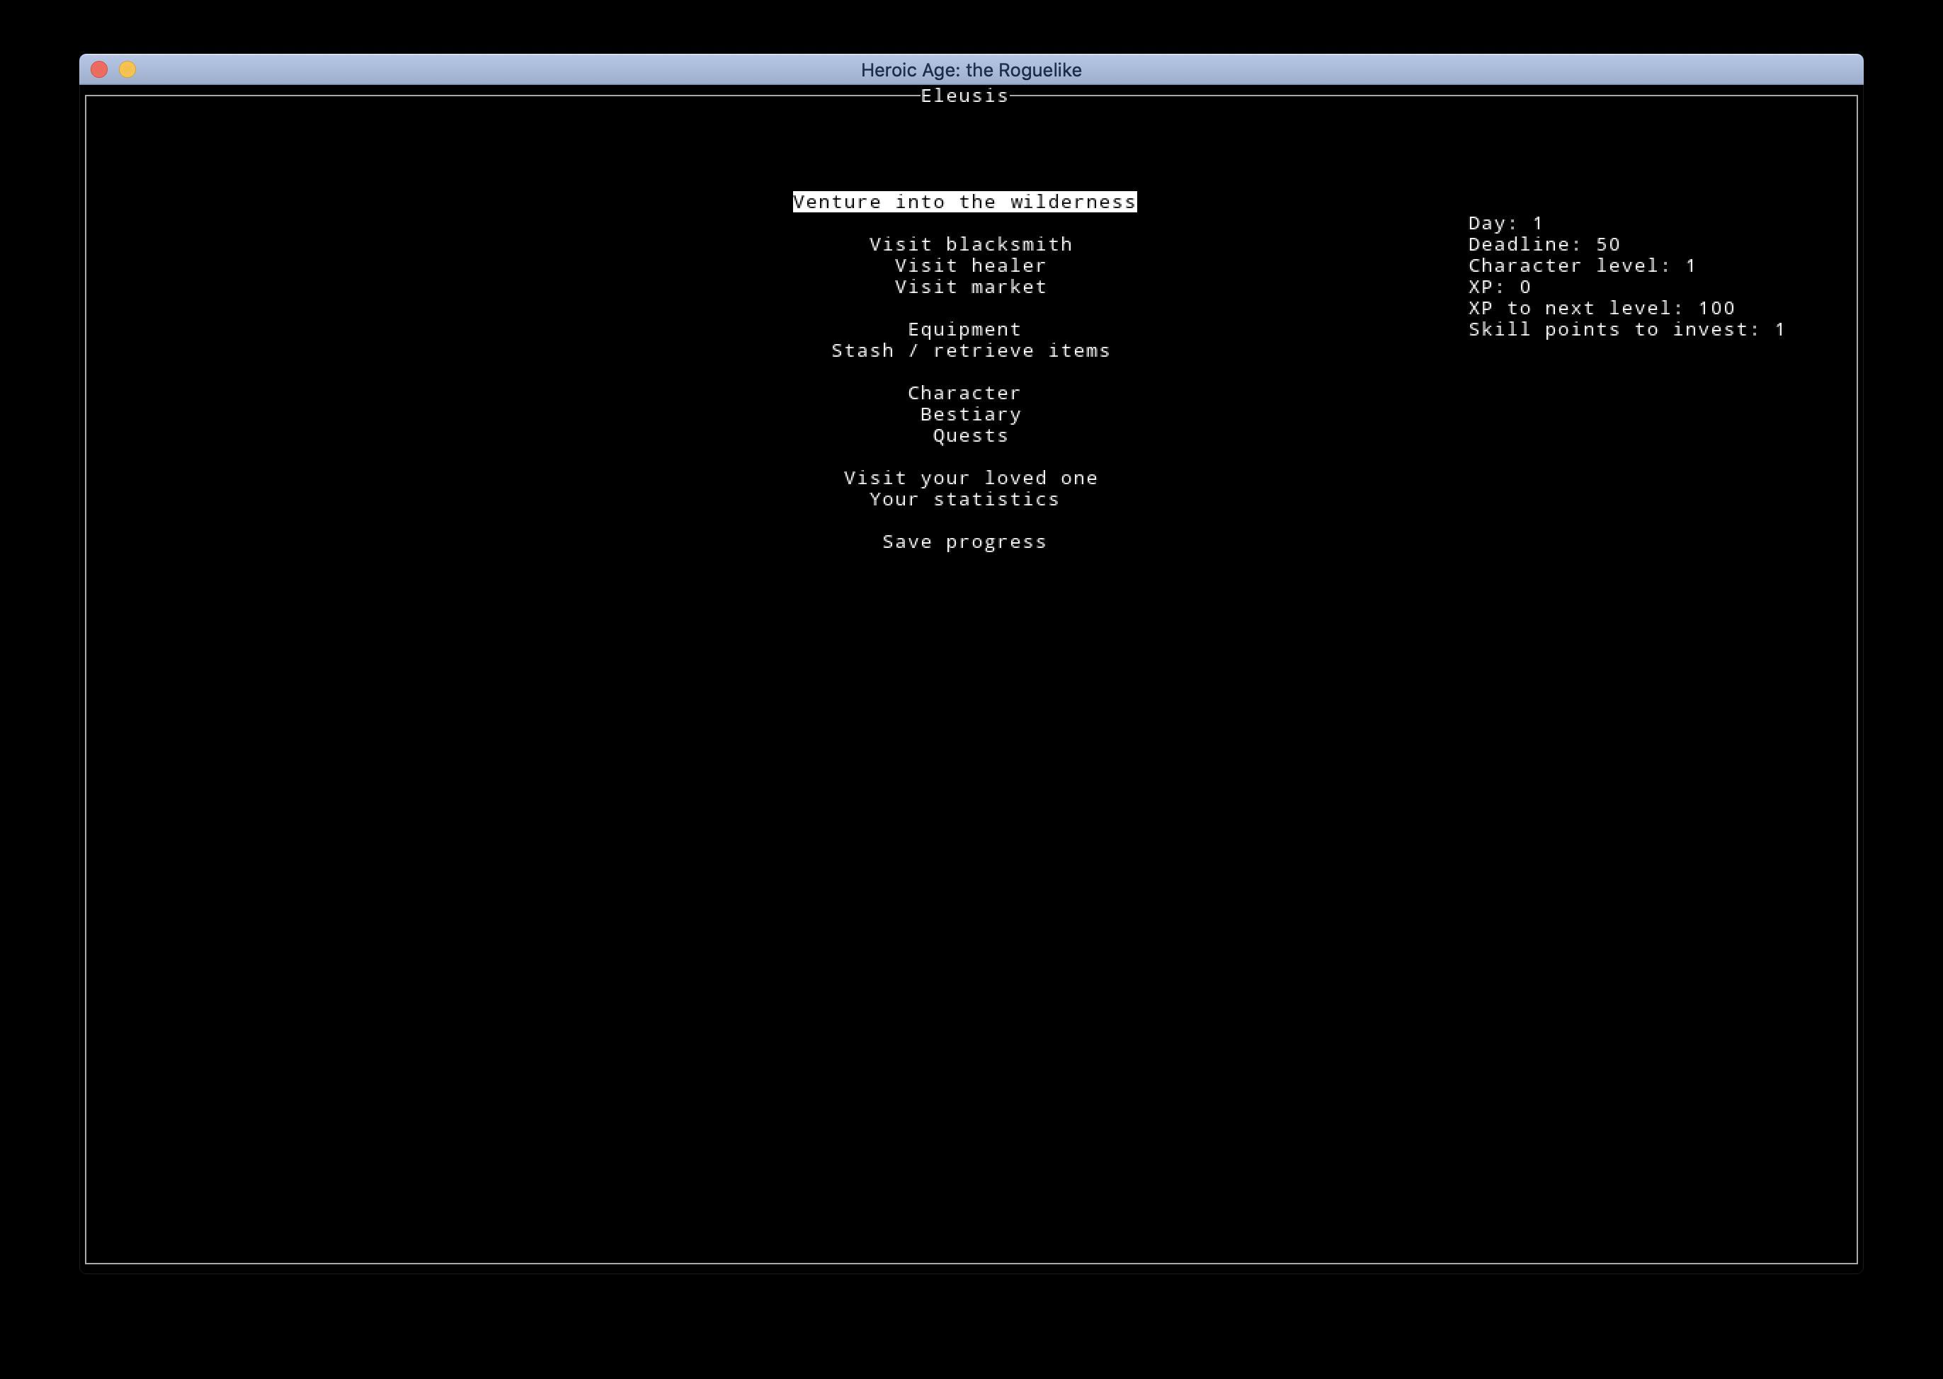Click the Eleusis location heading

(964, 95)
